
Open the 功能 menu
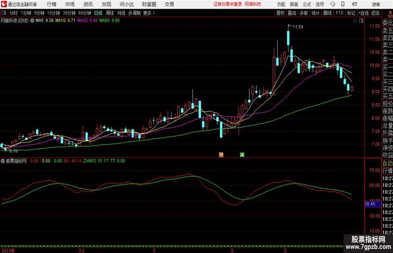click(x=281, y=4)
